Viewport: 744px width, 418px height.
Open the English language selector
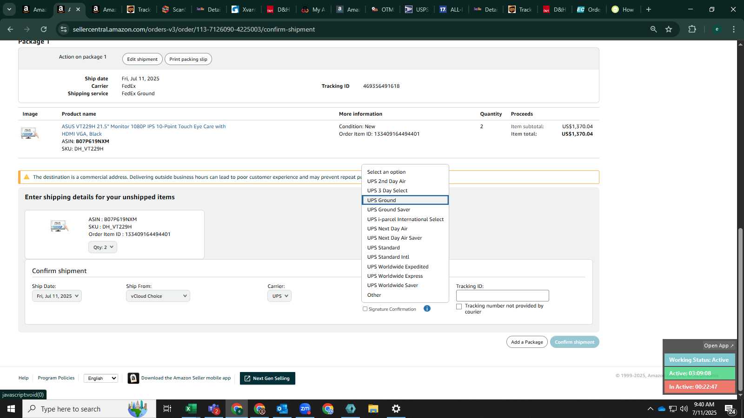click(x=101, y=378)
